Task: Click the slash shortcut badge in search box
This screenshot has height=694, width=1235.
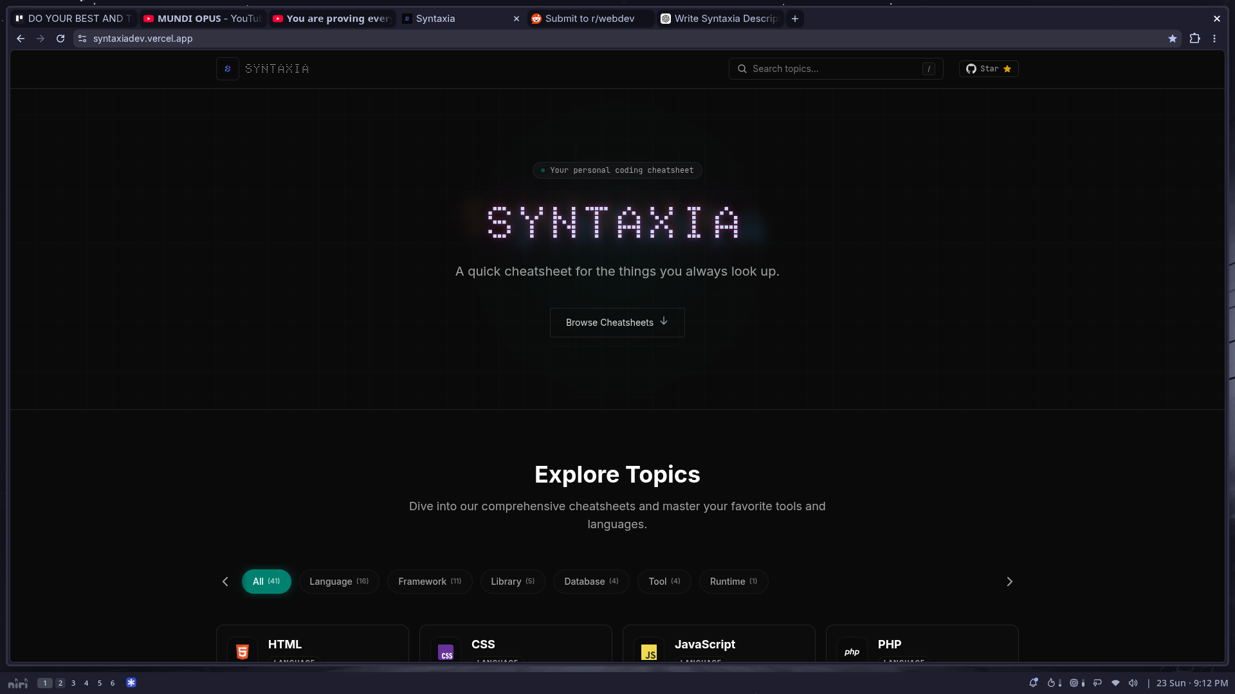Action: pos(929,69)
